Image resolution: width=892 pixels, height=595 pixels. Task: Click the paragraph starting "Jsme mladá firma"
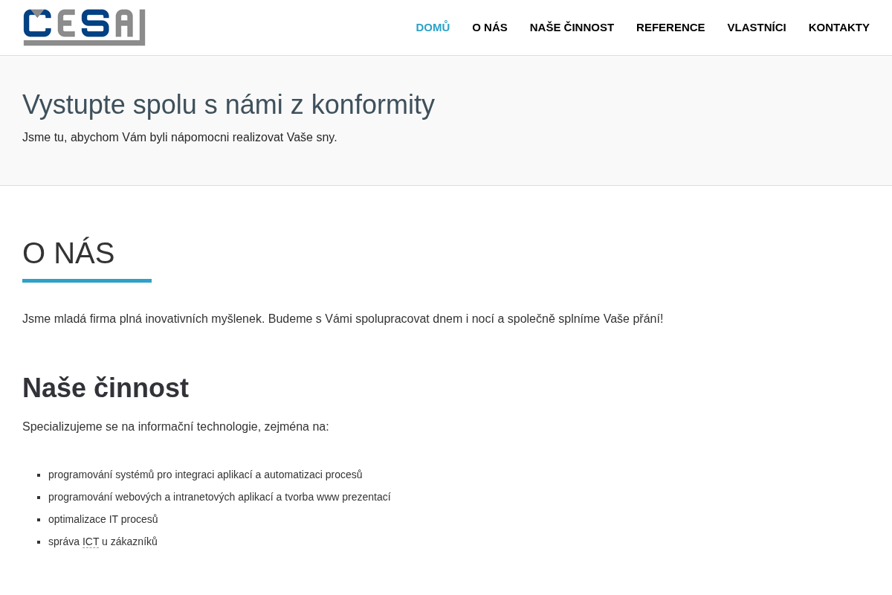click(x=343, y=319)
